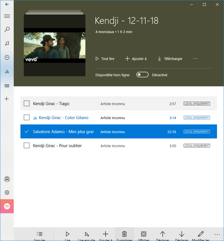
Task: Cancel selection with the Annuler icon
Action: pyautogui.click(x=39, y=234)
